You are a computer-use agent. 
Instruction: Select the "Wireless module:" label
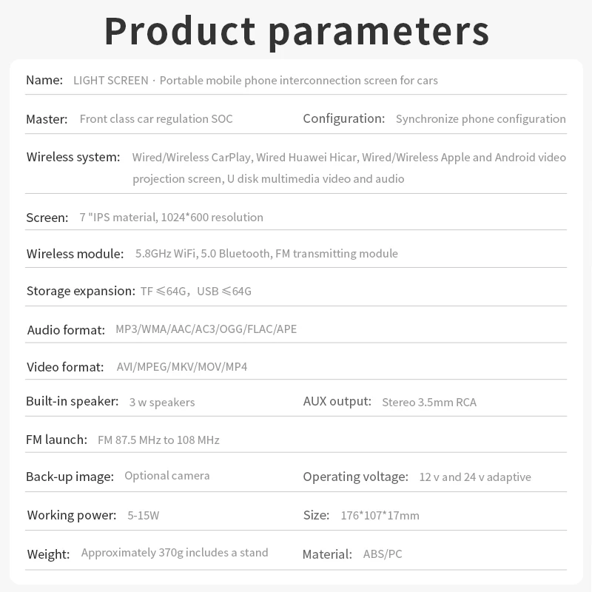click(75, 254)
